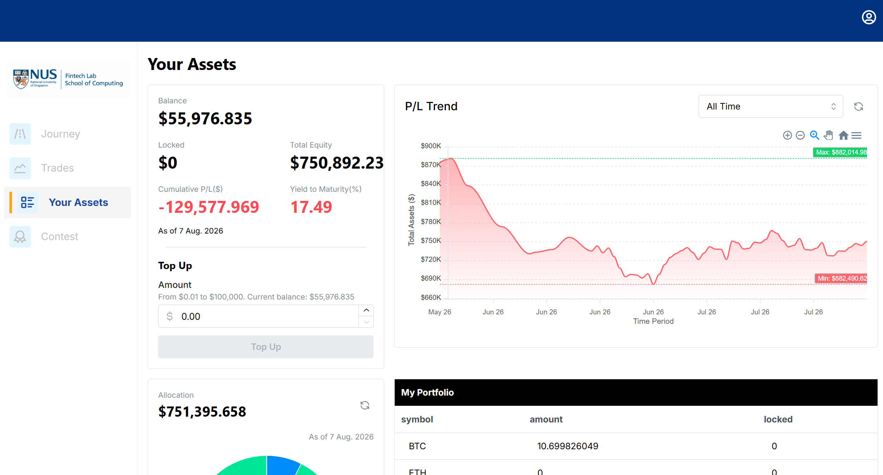Click the locked column header
883x475 pixels.
(x=778, y=420)
